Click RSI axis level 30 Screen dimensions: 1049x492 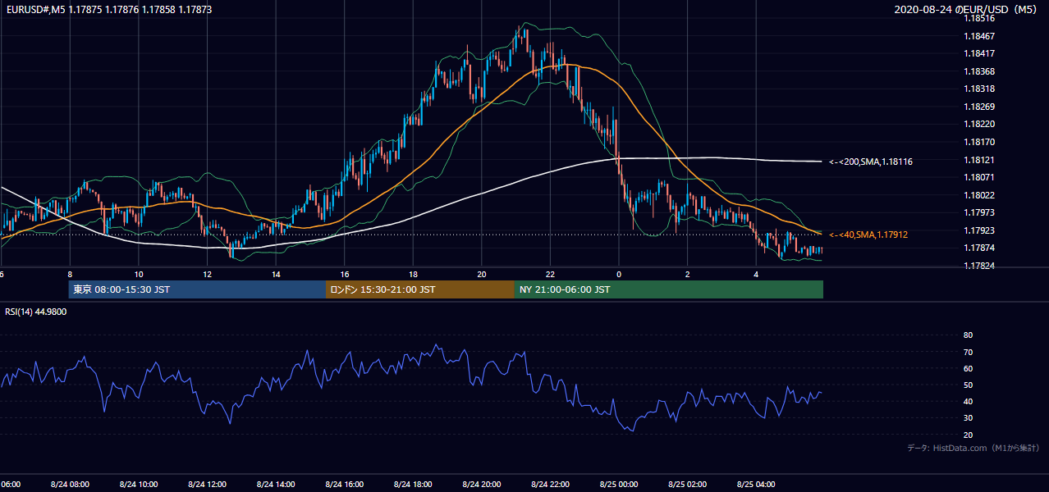coord(968,418)
